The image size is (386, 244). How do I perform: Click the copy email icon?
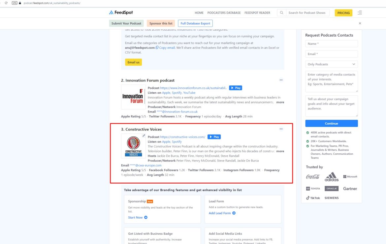tap(157, 47)
